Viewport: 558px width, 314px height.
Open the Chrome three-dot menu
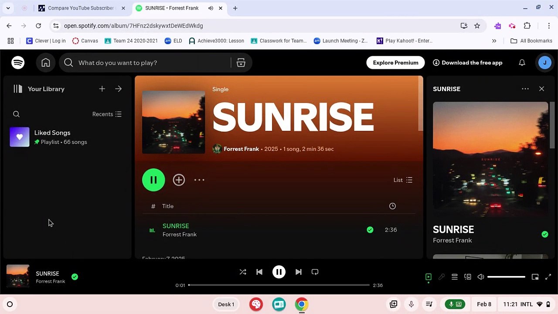pos(549,26)
